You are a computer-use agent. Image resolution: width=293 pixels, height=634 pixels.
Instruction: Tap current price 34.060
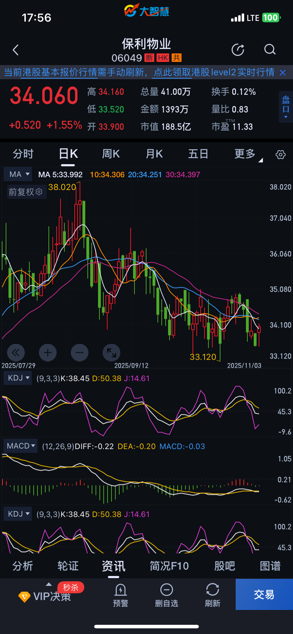(44, 96)
